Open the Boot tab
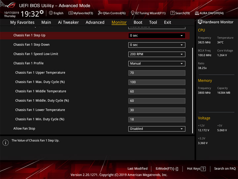The width and height of the screenshot is (238, 179). tap(138, 23)
